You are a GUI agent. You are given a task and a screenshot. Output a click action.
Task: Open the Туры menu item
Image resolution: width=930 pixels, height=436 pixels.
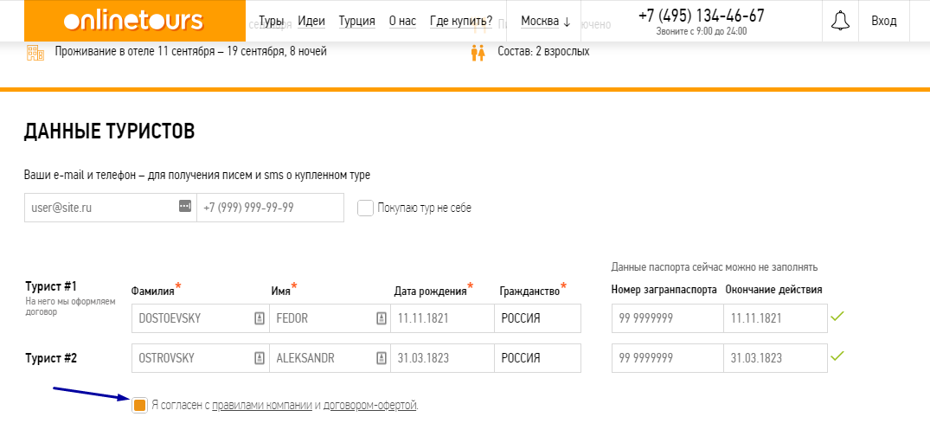tap(272, 22)
